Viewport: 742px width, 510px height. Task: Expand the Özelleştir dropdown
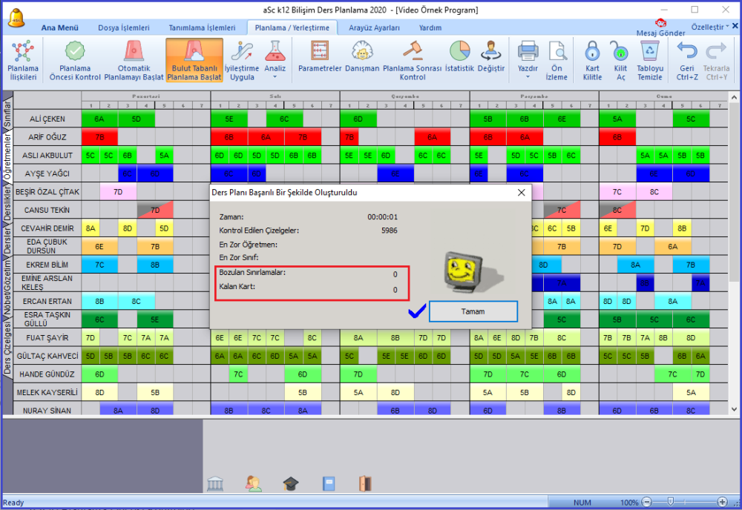tap(710, 27)
